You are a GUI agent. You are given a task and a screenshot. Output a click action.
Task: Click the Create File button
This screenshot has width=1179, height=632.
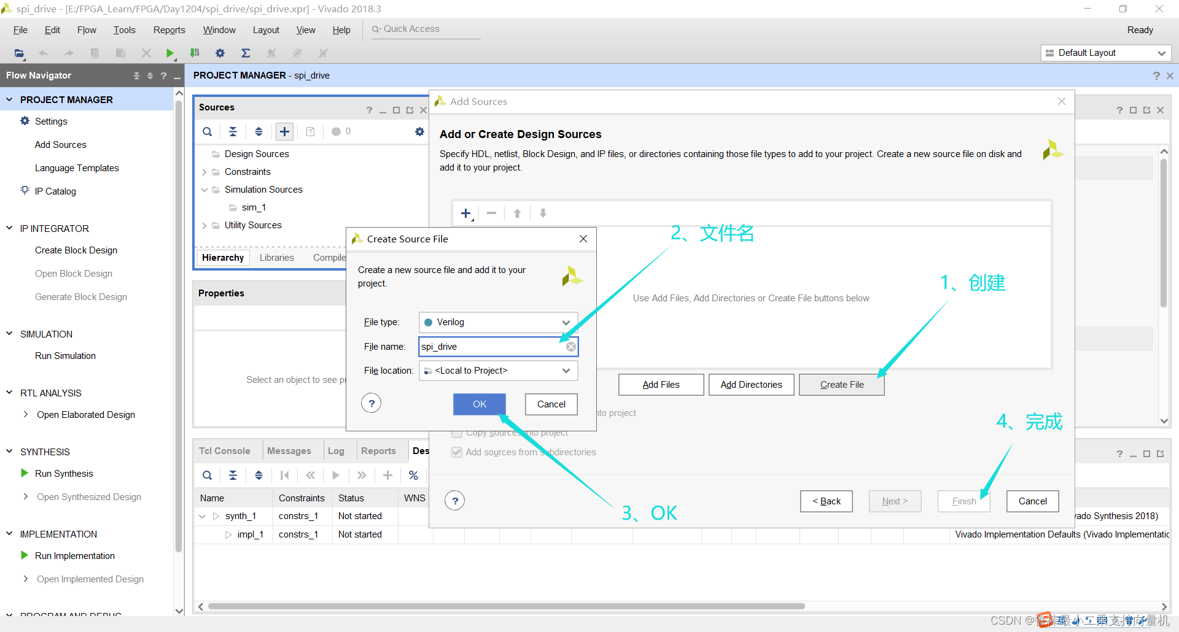[842, 385]
